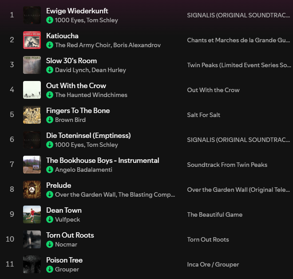Click track number 9
The image size is (293, 279).
[x=12, y=214]
